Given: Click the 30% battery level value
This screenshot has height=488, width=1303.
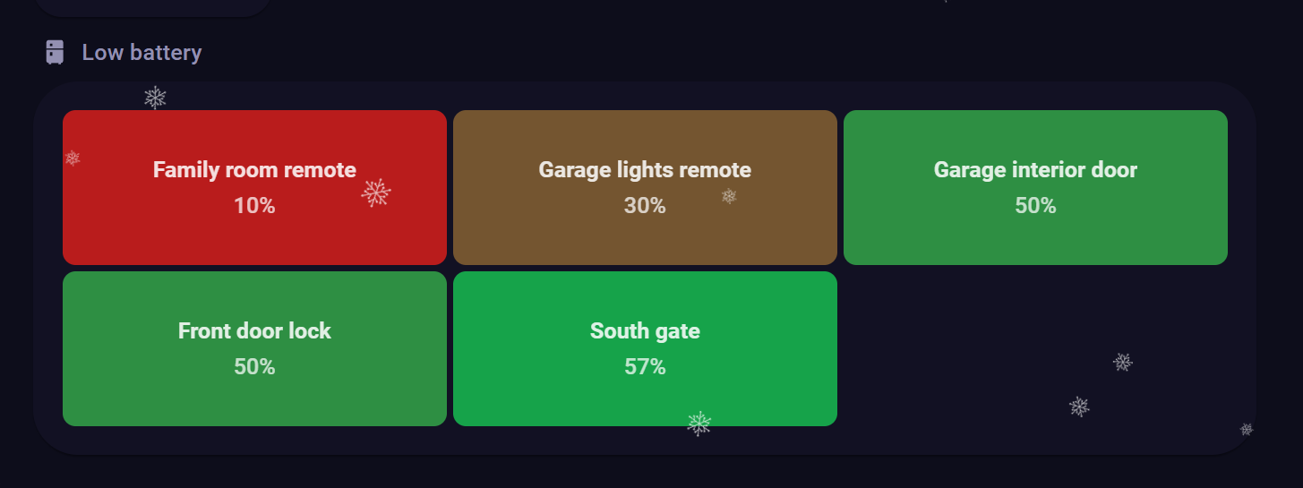Looking at the screenshot, I should (x=645, y=206).
